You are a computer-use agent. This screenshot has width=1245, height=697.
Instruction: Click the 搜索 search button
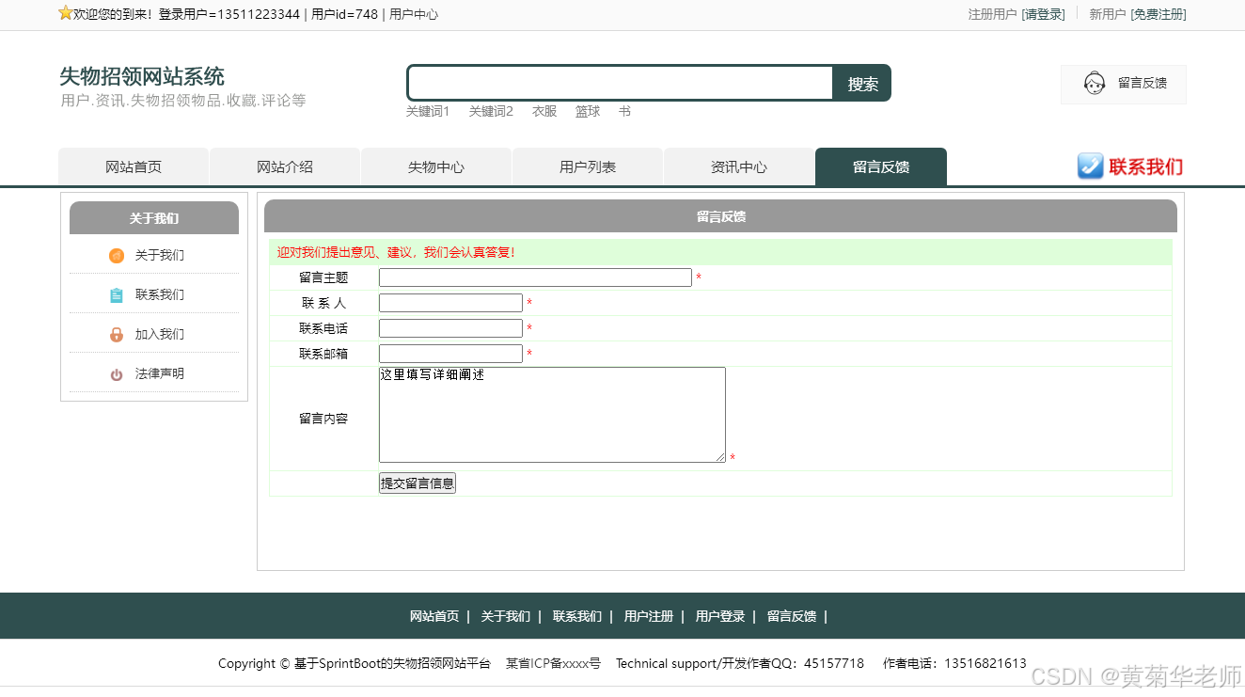pyautogui.click(x=862, y=84)
